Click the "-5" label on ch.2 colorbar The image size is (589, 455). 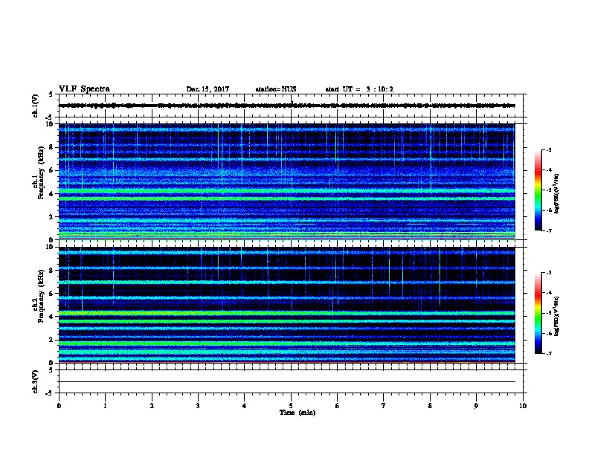pyautogui.click(x=548, y=313)
